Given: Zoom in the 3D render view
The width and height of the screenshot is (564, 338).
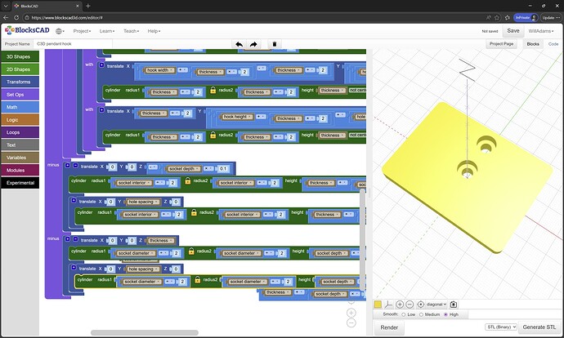Looking at the screenshot, I should tap(400, 304).
